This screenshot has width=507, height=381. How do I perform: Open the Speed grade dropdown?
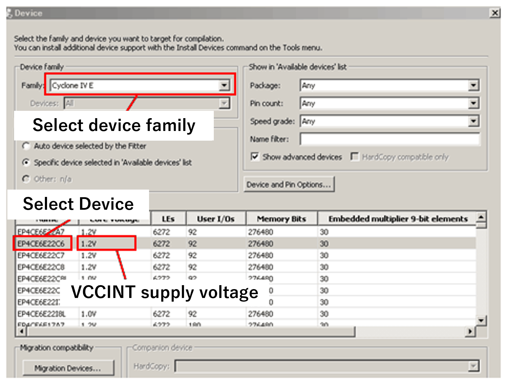click(473, 122)
